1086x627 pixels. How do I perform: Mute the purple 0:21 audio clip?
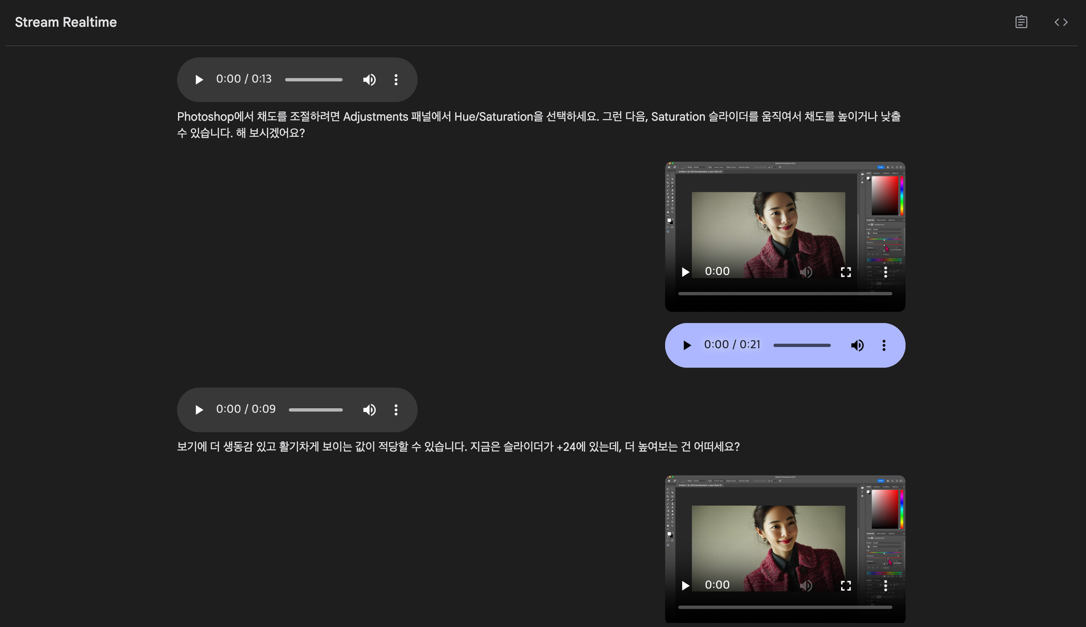pyautogui.click(x=857, y=345)
